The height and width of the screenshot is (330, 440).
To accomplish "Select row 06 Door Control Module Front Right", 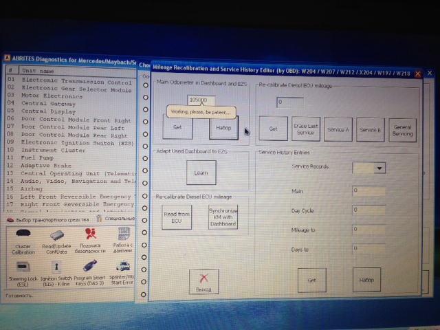I will click(x=71, y=119).
